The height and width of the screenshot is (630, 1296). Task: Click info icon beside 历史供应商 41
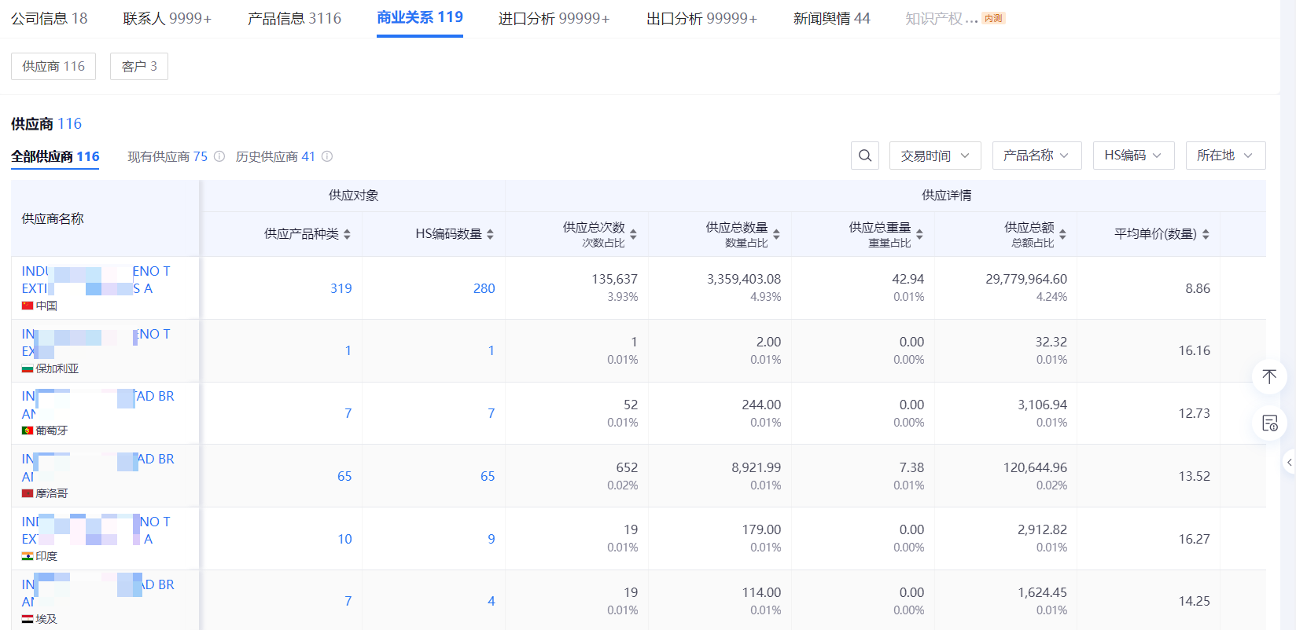(327, 156)
